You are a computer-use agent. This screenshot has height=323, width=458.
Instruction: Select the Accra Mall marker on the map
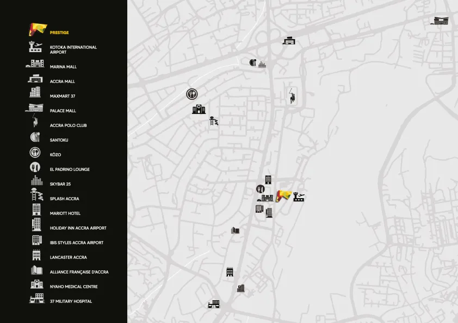[x=289, y=41]
